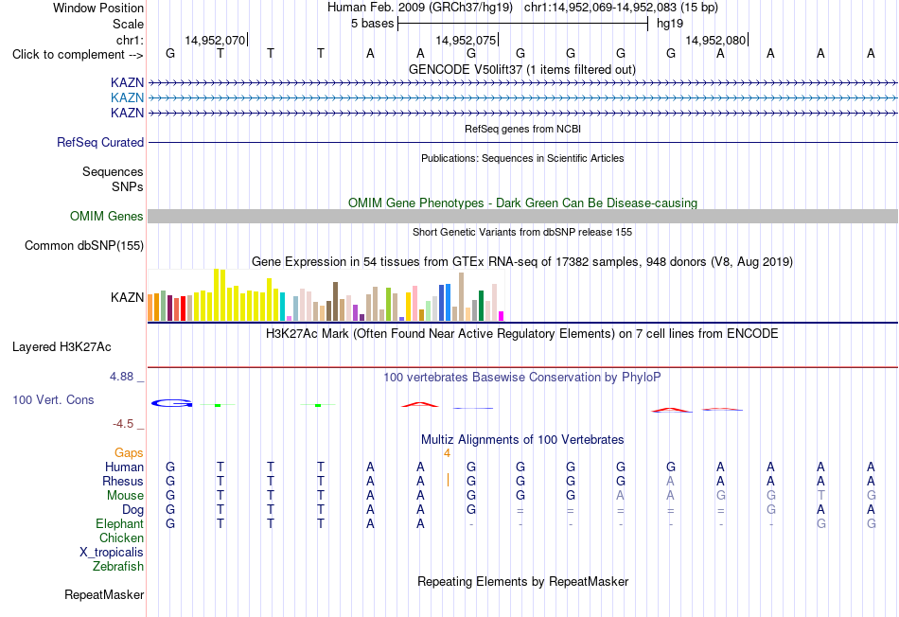The width and height of the screenshot is (899, 617).
Task: Open the GTEx Gene Expression track title
Action: click(522, 261)
